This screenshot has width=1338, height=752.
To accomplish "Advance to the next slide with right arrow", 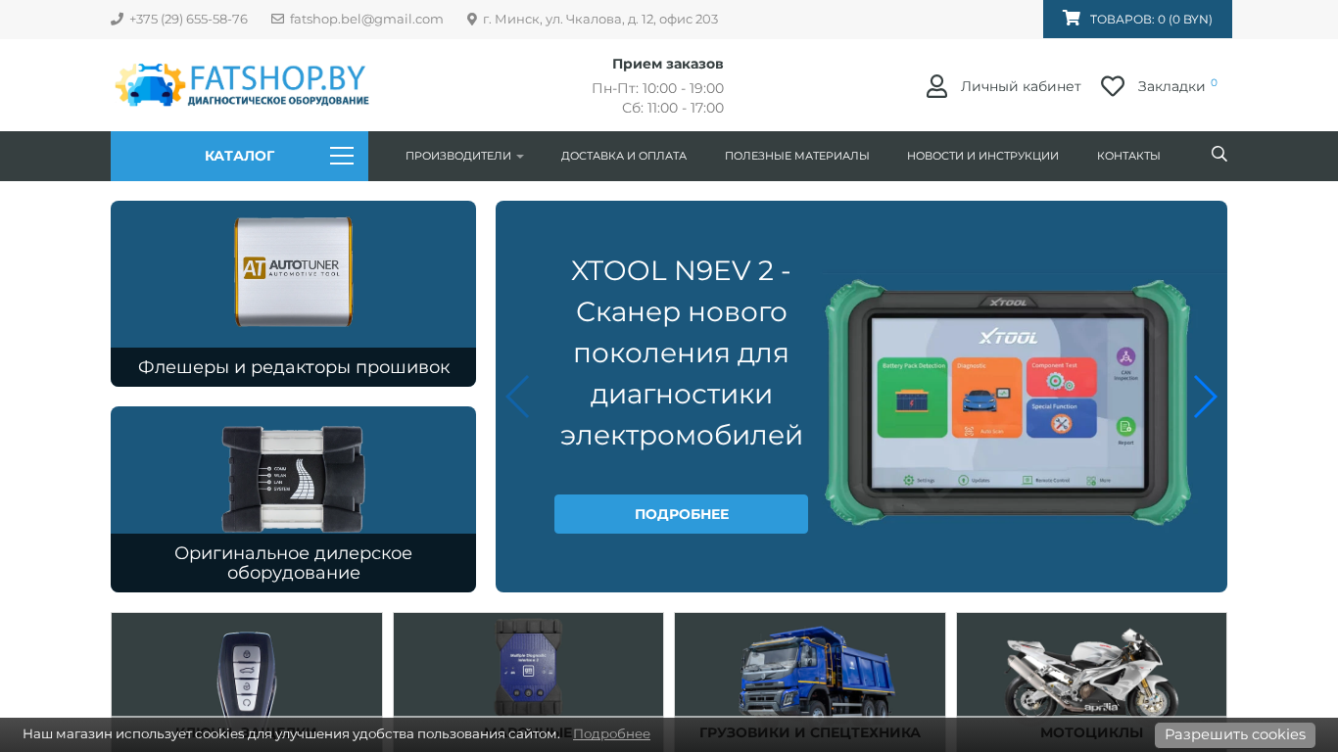I will 1206,397.
